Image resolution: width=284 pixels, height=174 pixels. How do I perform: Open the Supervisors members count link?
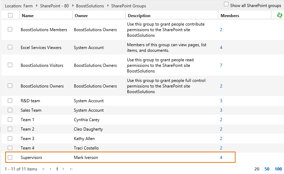pos(221,158)
